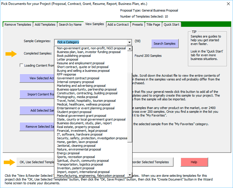Select Business plan, loan, investor funding proposal

pos(91,52)
